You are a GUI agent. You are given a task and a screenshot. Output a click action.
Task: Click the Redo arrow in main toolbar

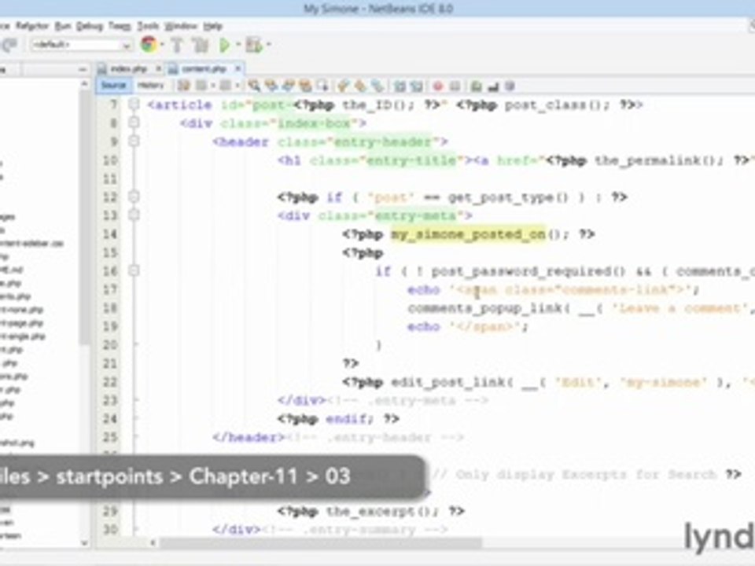pos(9,45)
